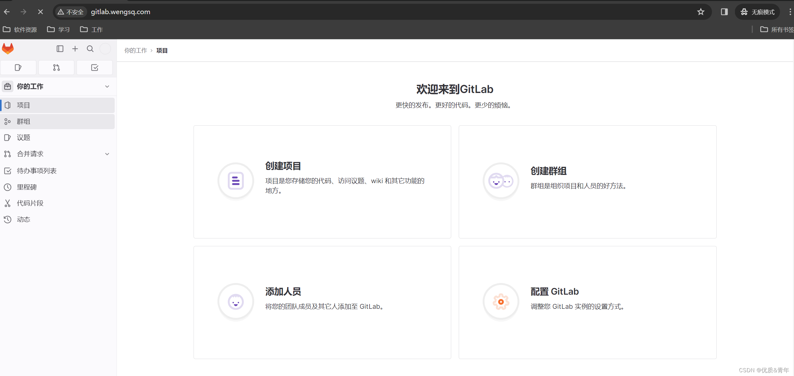Open the 配置 GitLab card title
The image size is (794, 376).
[x=555, y=292]
